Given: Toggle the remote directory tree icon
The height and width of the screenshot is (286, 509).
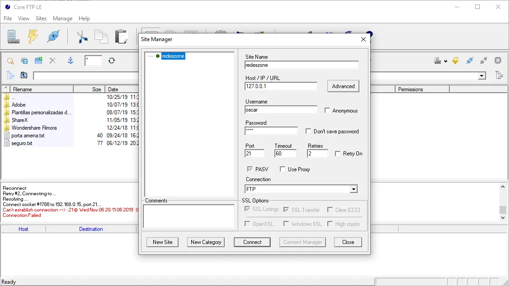Looking at the screenshot, I should coord(500,75).
